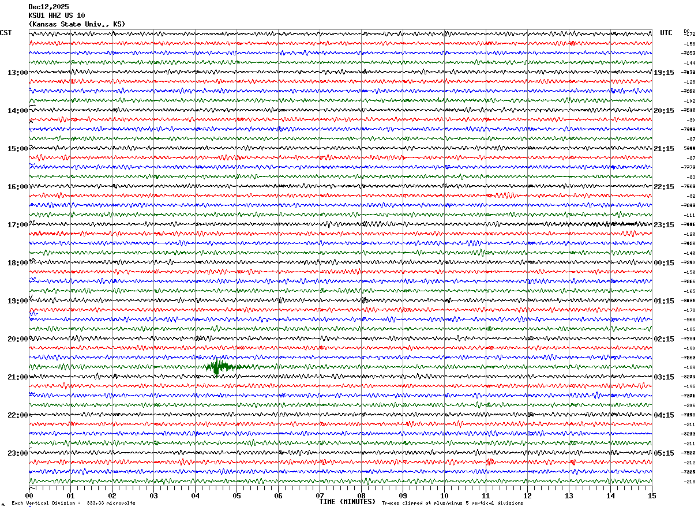Click the 04:15 UTC time label
The height and width of the screenshot is (511, 698).
[x=664, y=415]
